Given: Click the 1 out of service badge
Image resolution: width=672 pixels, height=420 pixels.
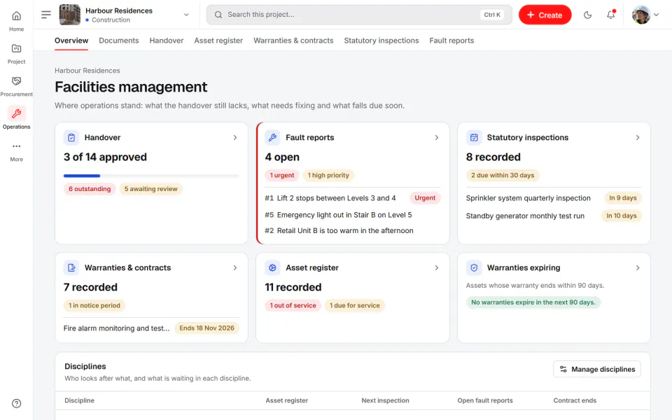Looking at the screenshot, I should coord(293,306).
